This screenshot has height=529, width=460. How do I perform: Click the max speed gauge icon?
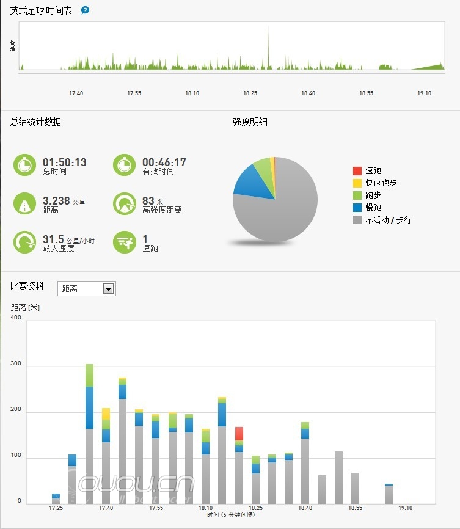[24, 243]
